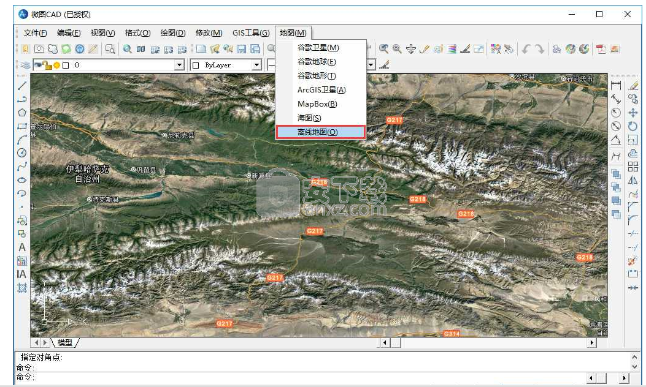Click the Radius dimension tool

click(616, 113)
